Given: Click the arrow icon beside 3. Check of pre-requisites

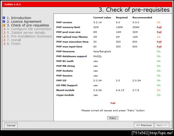Looking at the screenshot, I should coord(4,25).
